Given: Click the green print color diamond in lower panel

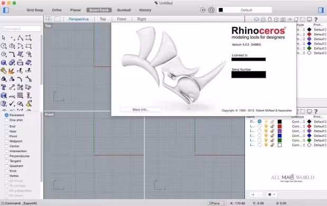Looking at the screenshot, I should [309, 141].
